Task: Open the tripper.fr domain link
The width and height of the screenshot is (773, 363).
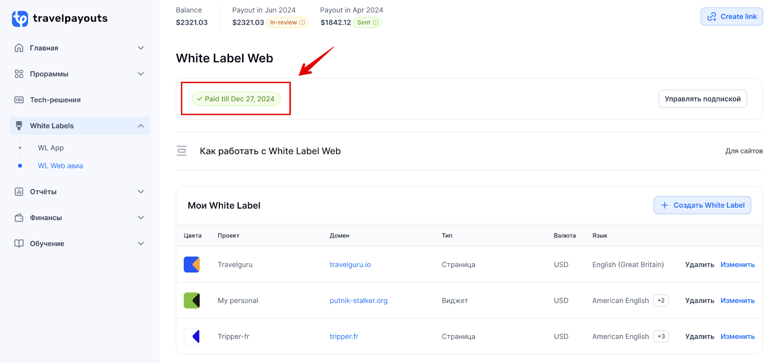Action: [x=344, y=336]
